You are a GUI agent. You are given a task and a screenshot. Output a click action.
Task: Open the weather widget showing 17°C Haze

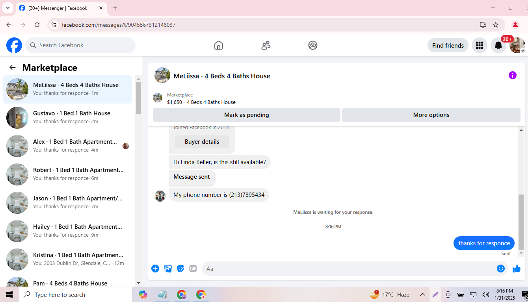(x=390, y=295)
